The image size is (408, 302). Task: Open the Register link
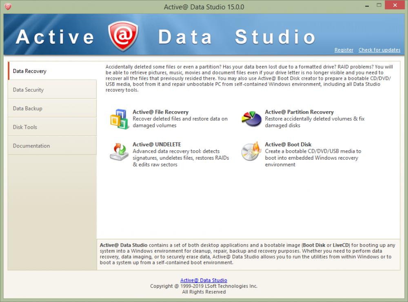coord(344,50)
